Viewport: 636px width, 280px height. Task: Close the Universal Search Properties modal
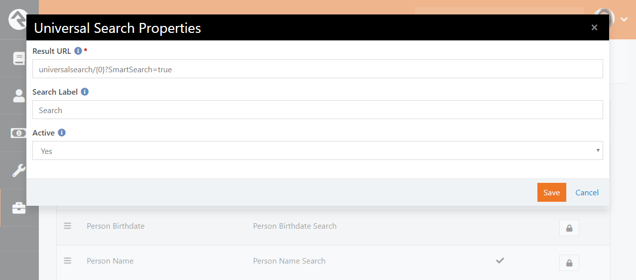(594, 27)
